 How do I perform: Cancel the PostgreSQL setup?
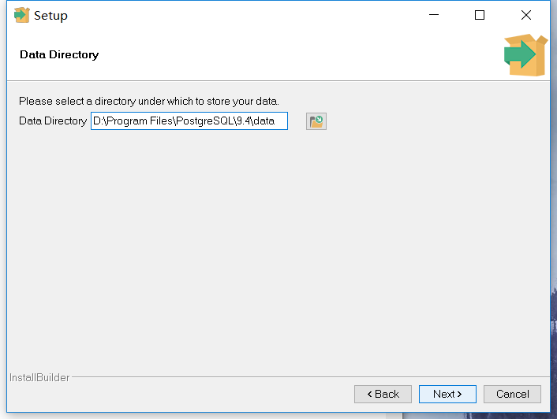tap(512, 394)
